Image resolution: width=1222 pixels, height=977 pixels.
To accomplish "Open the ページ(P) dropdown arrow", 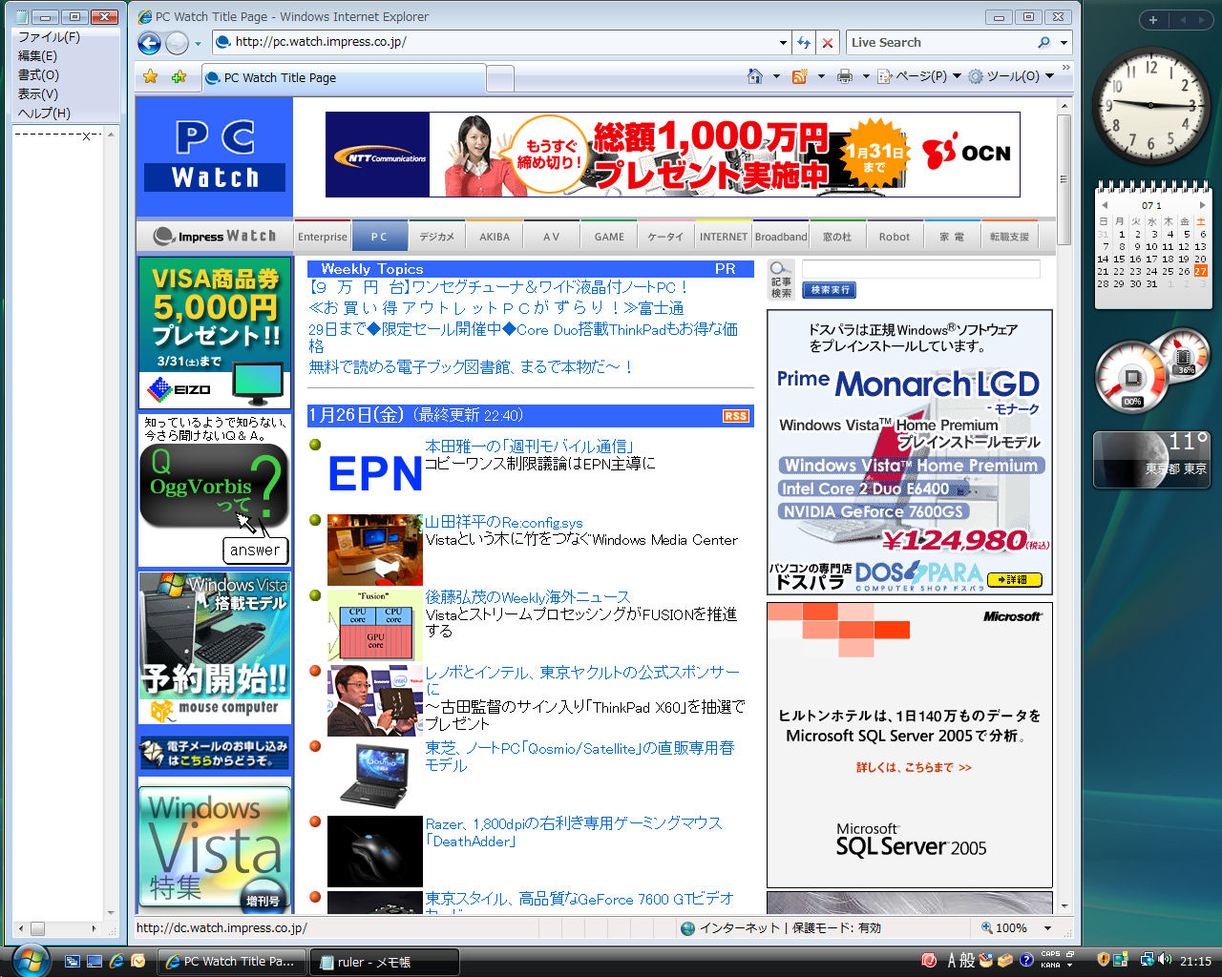I will (956, 74).
